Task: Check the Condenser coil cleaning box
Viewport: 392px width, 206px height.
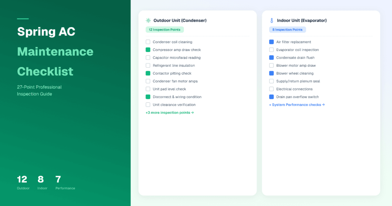Action: [x=148, y=42]
